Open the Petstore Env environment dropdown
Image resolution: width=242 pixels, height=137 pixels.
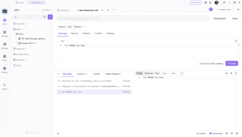pyautogui.click(x=225, y=9)
